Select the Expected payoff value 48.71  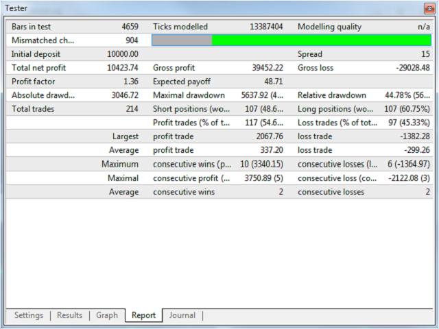[271, 82]
